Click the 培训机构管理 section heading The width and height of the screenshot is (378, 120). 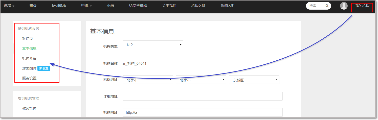29,98
